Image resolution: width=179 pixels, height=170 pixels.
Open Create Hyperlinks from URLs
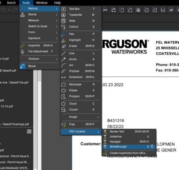pyautogui.click(x=129, y=153)
